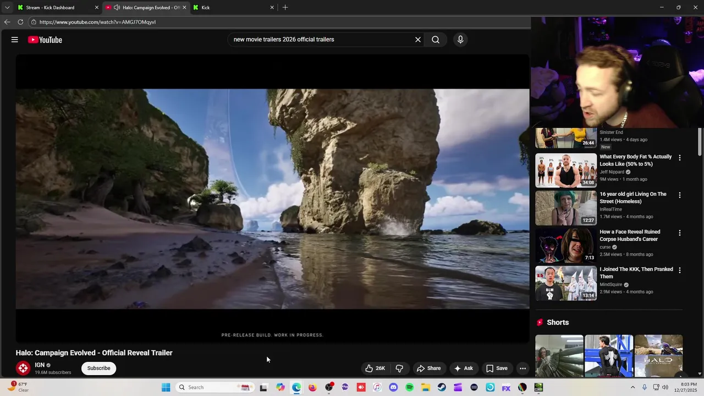Image resolution: width=704 pixels, height=396 pixels.
Task: Open Steam from the taskbar
Action: (442, 387)
